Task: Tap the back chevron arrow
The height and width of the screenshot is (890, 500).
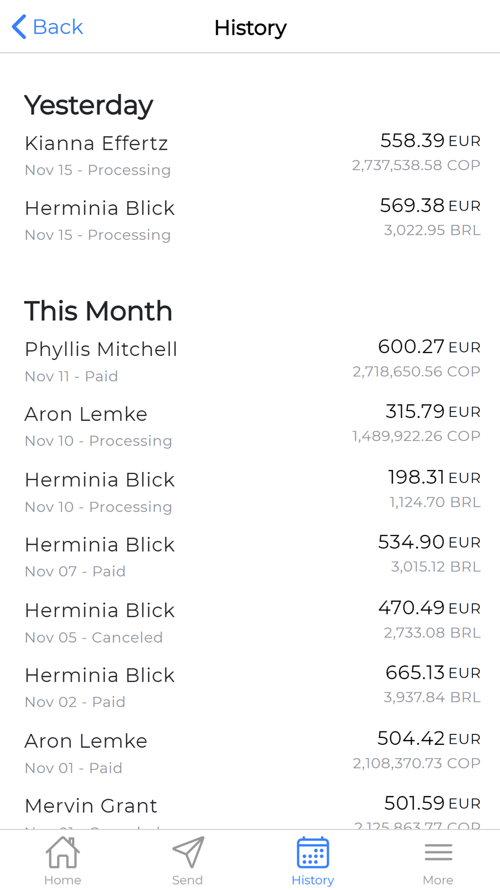Action: coord(19,27)
